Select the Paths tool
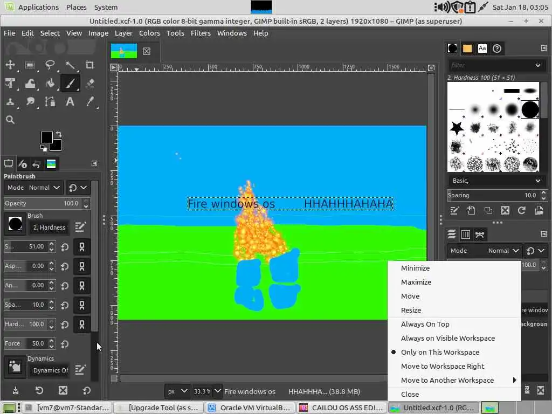This screenshot has width=552, height=414. [50, 102]
